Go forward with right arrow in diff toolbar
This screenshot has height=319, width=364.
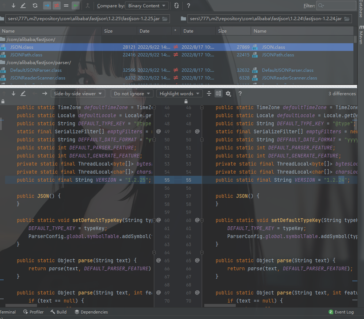coord(45,93)
